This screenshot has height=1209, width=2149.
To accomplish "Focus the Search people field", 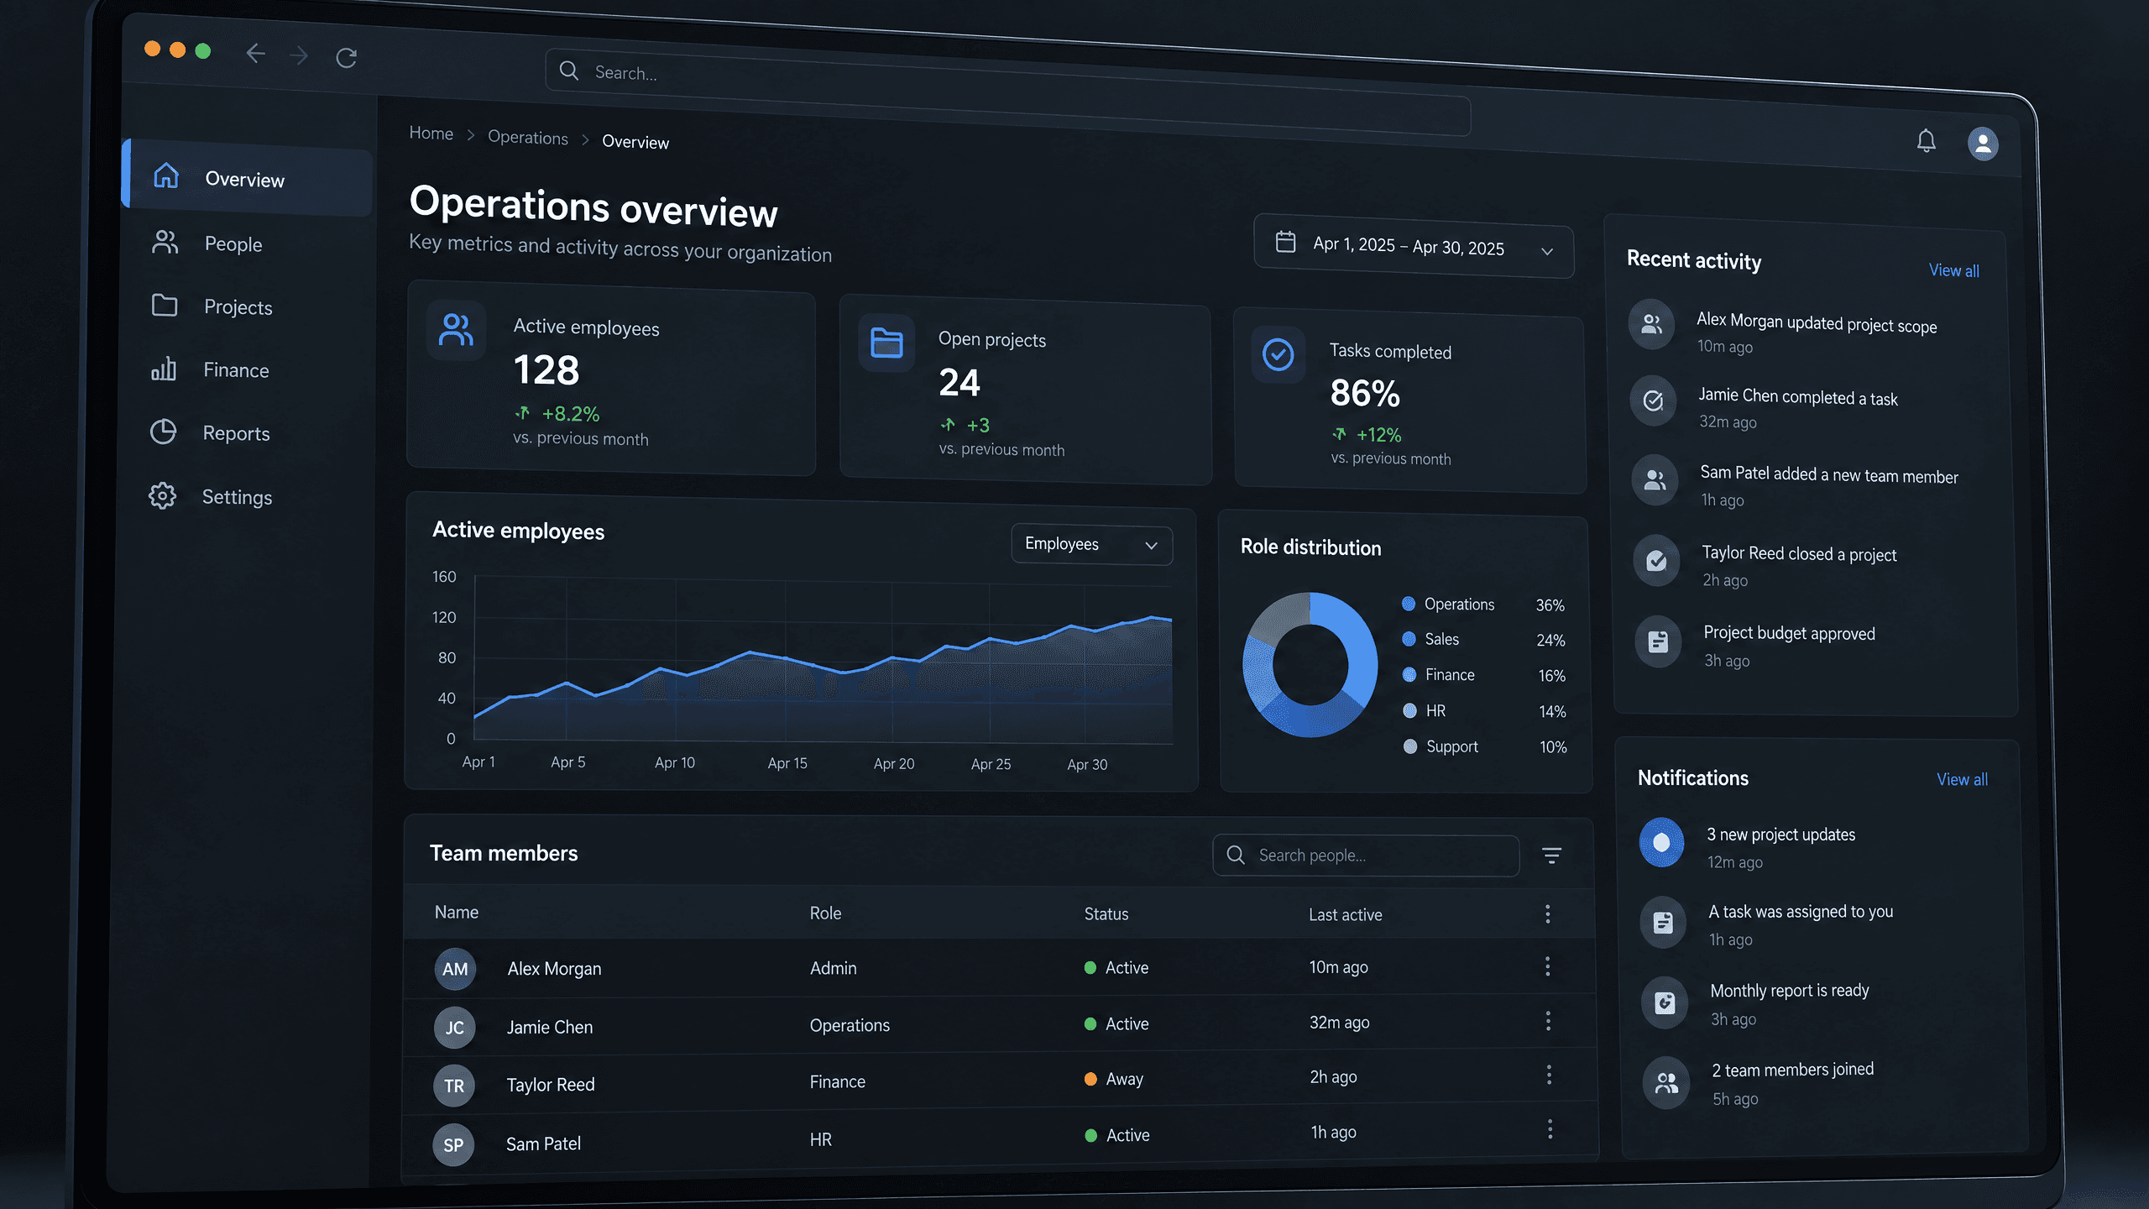I will [1366, 856].
